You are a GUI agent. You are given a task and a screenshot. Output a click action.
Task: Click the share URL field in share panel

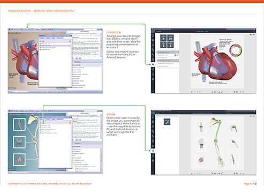[x=167, y=116]
